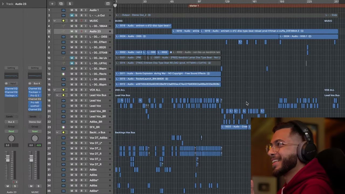
Task: Collapse the Lead Vox Bus stack
Action: point(57,95)
